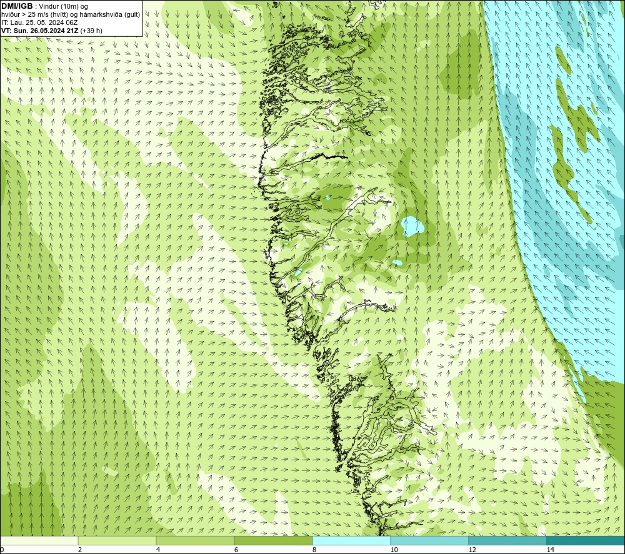Viewport: 625px width, 554px height.
Task: Pick the darker green 6–8 legend swatch
Action: click(x=273, y=540)
